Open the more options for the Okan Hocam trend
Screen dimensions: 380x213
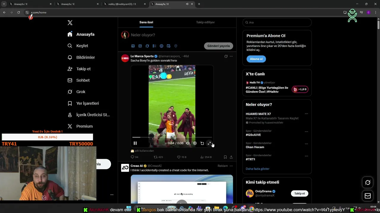click(306, 144)
